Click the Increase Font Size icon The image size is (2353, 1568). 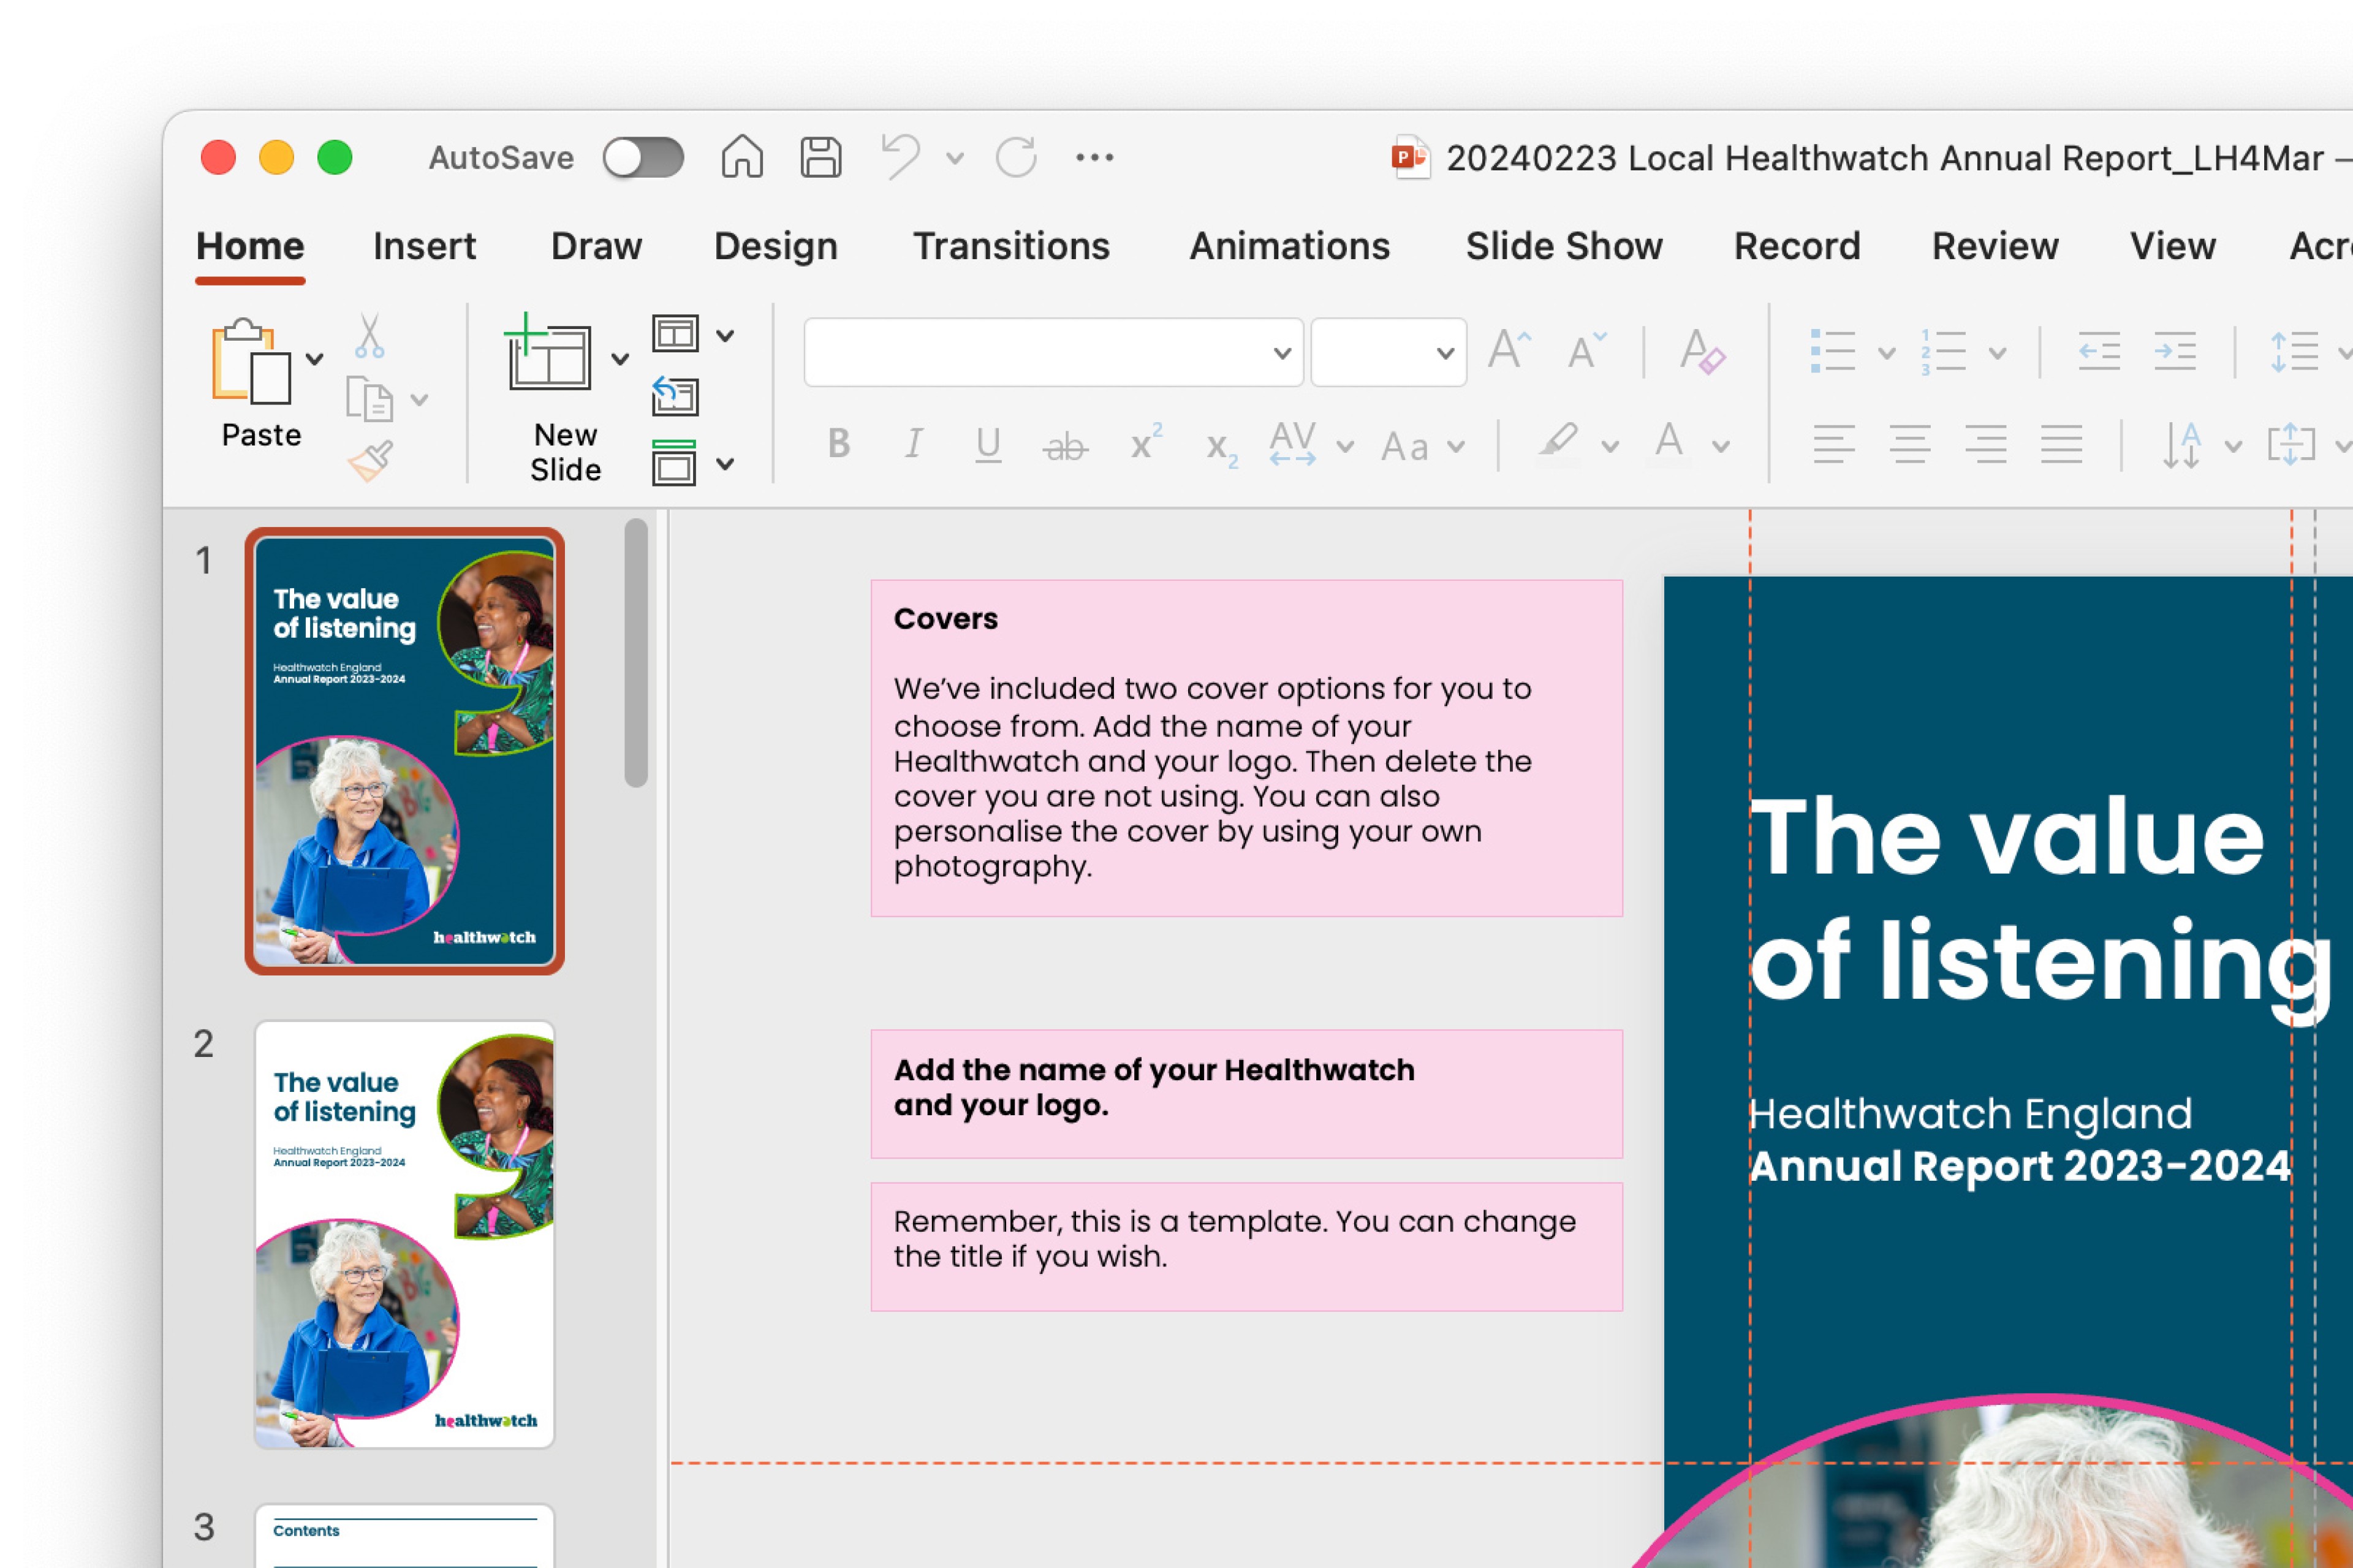coord(1508,352)
